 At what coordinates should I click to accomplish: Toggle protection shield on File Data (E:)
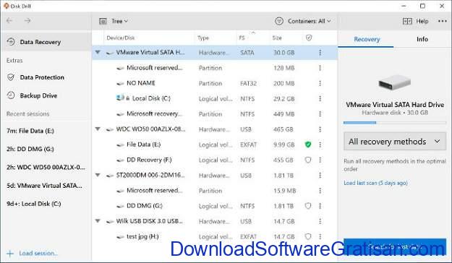tap(308, 145)
